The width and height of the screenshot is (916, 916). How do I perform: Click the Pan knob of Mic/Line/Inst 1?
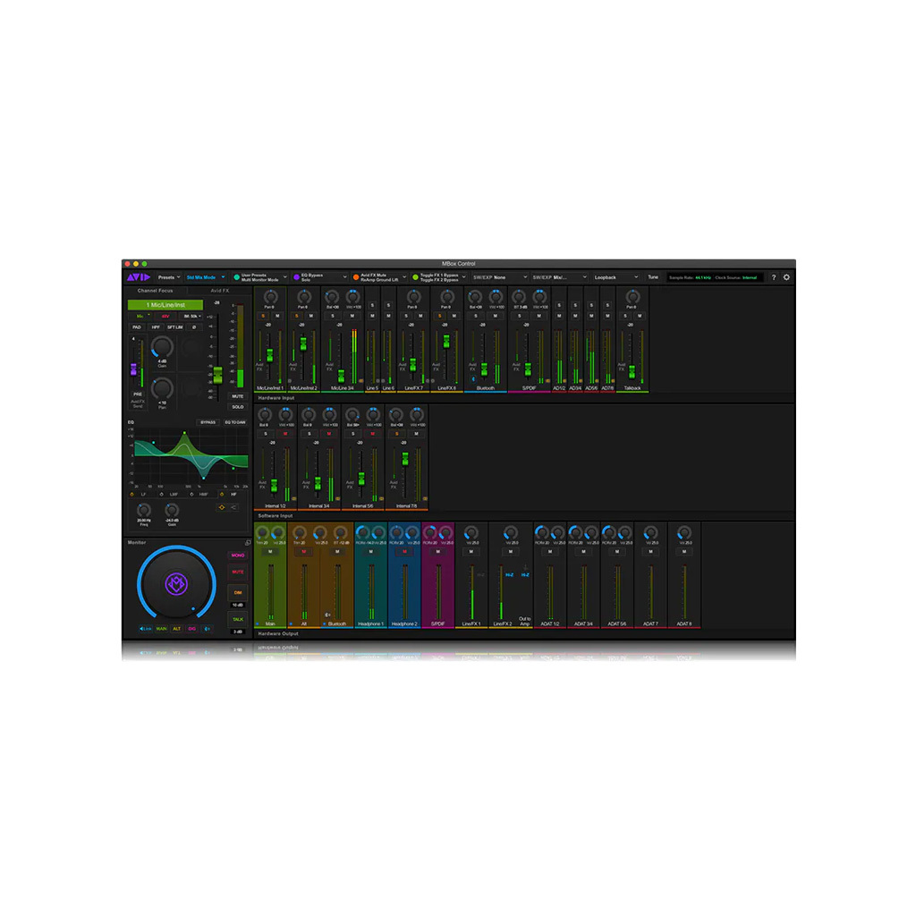tap(269, 297)
